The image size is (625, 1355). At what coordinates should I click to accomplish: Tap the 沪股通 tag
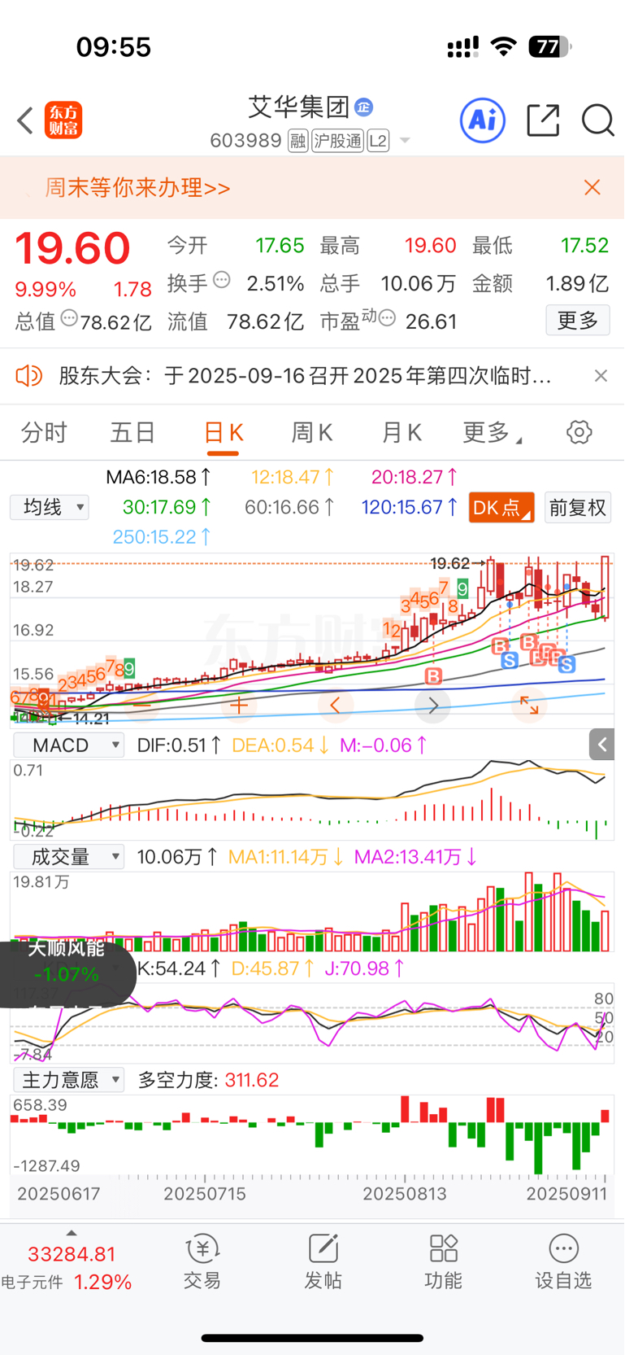pos(337,141)
